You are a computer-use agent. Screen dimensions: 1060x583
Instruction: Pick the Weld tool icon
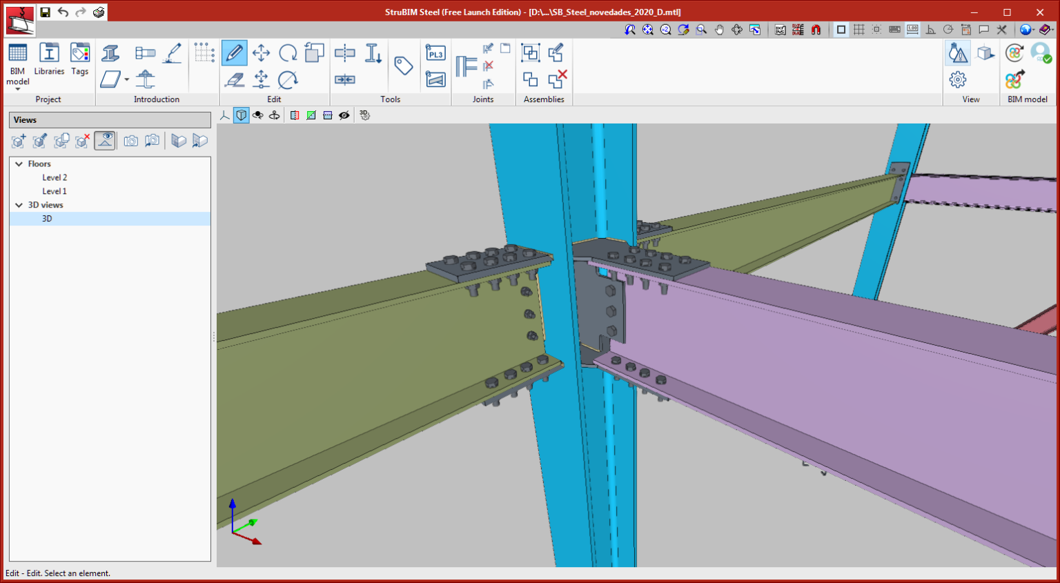(x=173, y=53)
